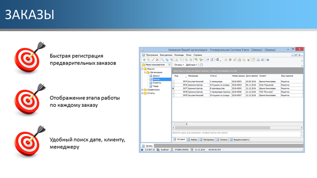Click the green plus Add record icon
Viewport: 317px width, 178px height.
coord(144,60)
